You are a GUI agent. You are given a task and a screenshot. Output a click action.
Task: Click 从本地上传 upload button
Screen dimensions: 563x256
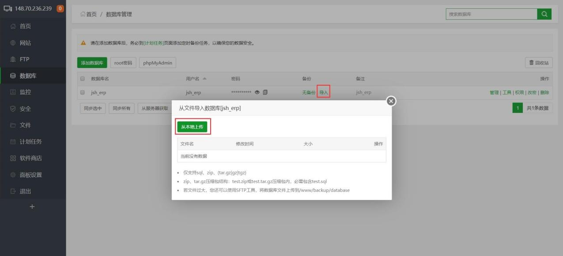[x=192, y=127]
